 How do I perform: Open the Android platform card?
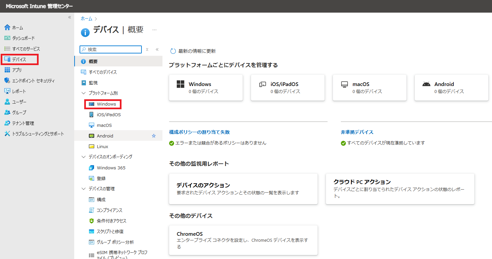(x=452, y=88)
